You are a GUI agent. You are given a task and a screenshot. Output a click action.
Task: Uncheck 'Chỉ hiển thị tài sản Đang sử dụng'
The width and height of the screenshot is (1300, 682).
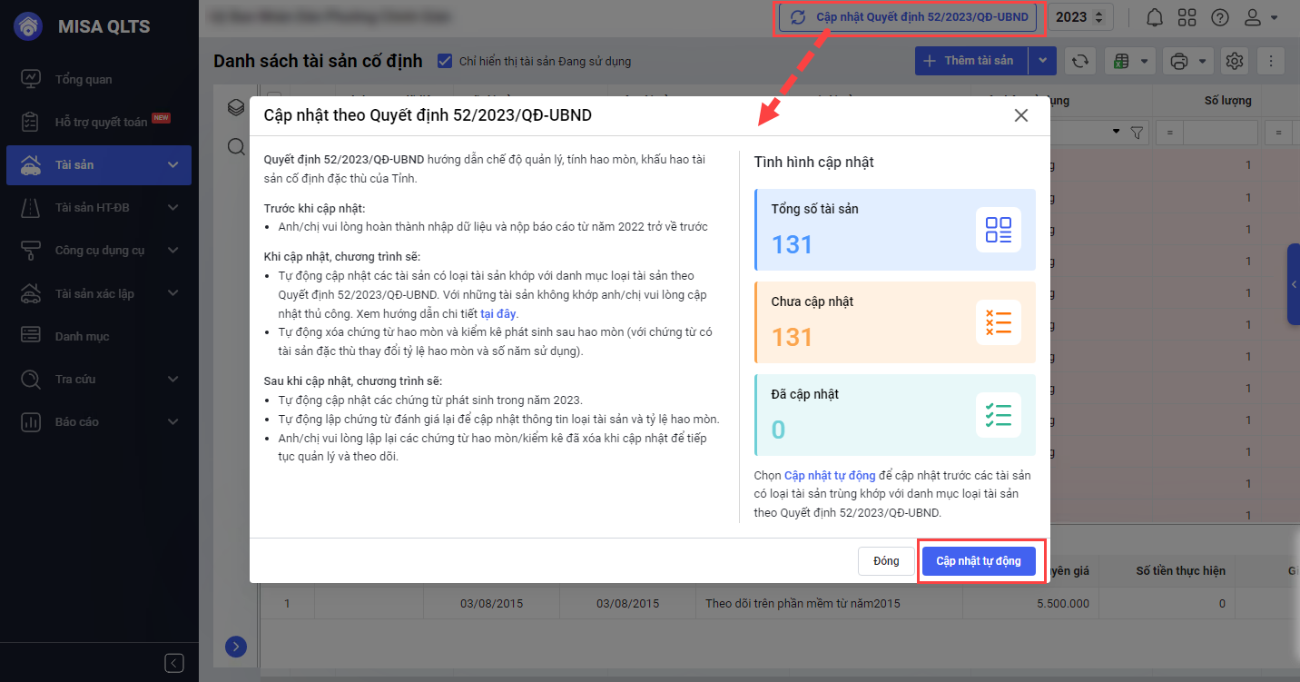(445, 61)
